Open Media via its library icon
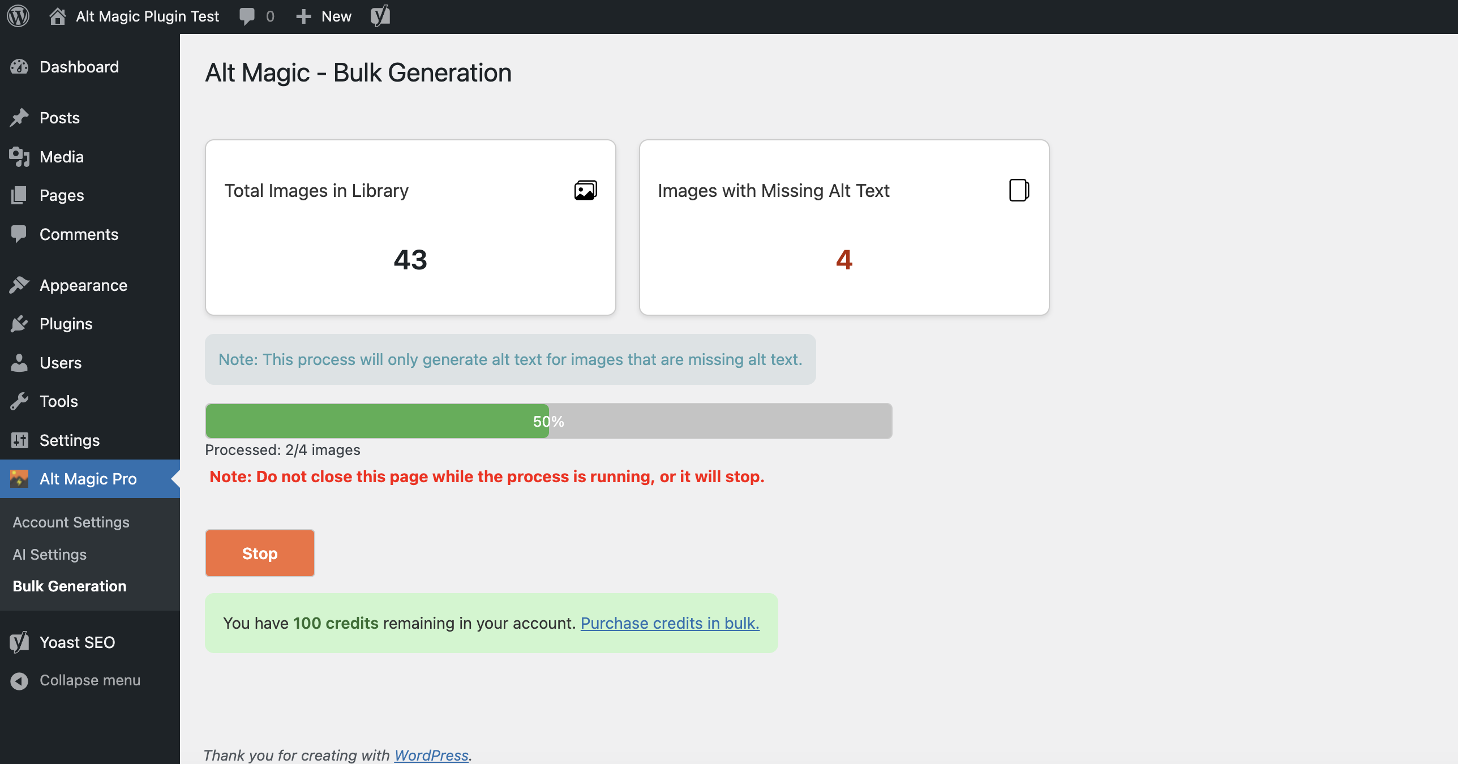Image resolution: width=1458 pixels, height=764 pixels. 20,157
